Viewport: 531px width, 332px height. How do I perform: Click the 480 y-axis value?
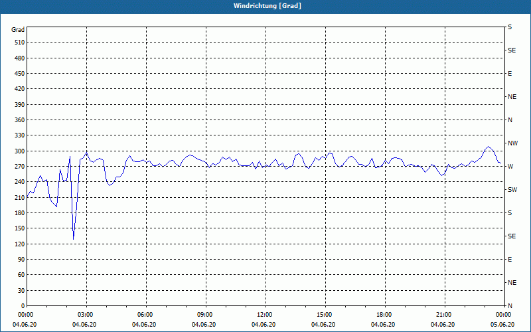point(20,58)
